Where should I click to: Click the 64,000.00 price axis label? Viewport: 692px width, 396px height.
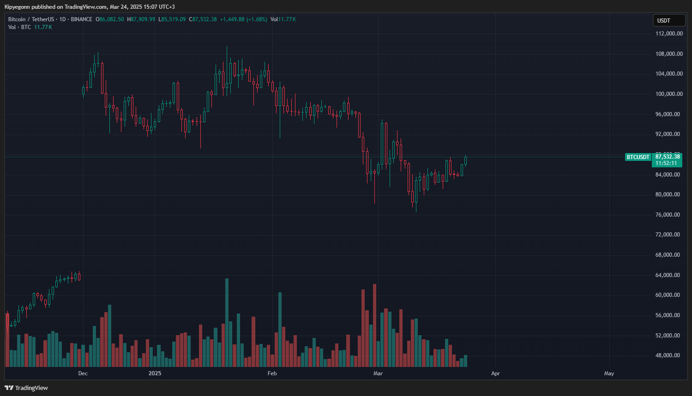[x=668, y=275]
